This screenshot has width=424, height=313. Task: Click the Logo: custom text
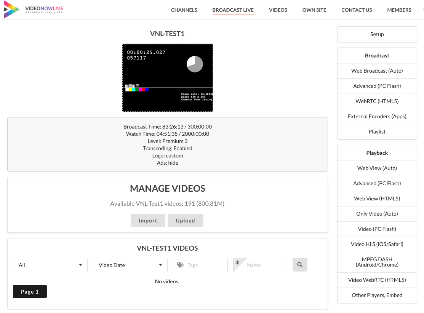pos(168,156)
